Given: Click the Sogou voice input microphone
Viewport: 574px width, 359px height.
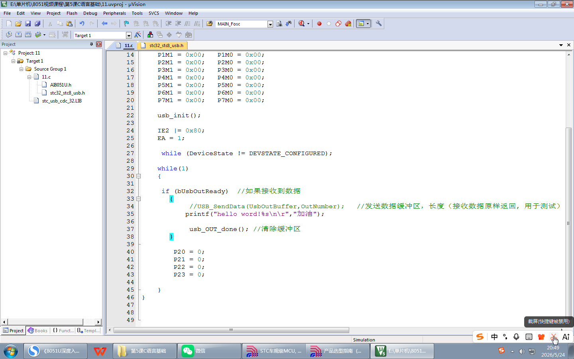Looking at the screenshot, I should click(x=516, y=337).
